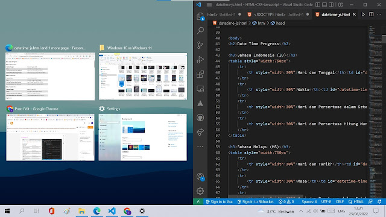Image resolution: width=386 pixels, height=217 pixels.
Task: Click line 59 Bahasa Melayu heading code
Action: [x=259, y=147]
